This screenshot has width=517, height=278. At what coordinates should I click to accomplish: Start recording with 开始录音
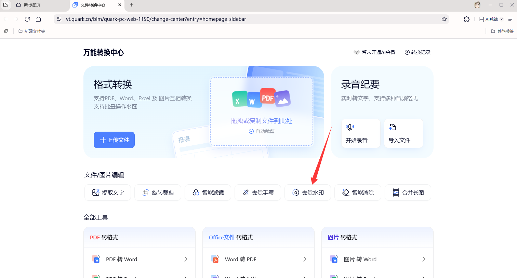click(361, 133)
